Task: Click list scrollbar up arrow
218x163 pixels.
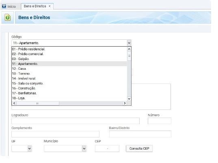Action: point(129,49)
